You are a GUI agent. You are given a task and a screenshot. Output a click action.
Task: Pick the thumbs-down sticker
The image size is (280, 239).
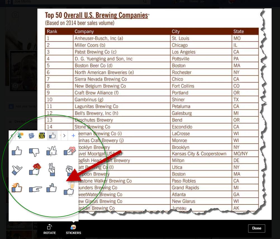point(34,152)
